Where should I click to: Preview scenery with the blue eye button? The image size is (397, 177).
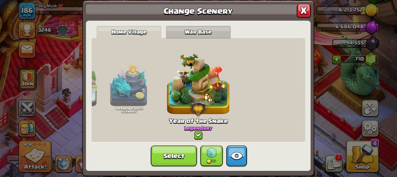click(236, 156)
